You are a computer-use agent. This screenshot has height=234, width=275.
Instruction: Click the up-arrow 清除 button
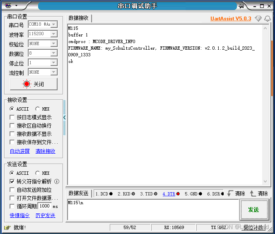click(x=259, y=193)
